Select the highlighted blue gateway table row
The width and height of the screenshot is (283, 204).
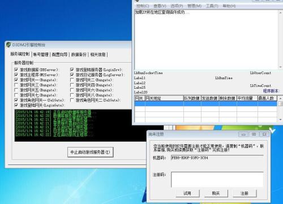tap(205, 103)
